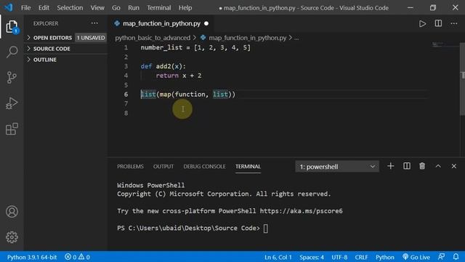Click the editor vertical scrollbar
The image size is (465, 262).
pyautogui.click(x=462, y=79)
